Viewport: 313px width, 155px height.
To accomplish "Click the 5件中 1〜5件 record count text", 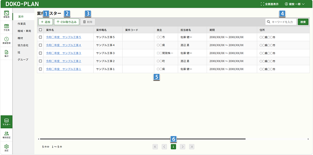I will pos(52,147).
